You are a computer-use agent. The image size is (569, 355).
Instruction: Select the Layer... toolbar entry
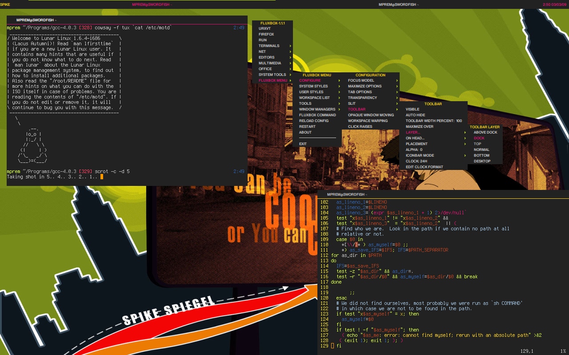point(433,132)
